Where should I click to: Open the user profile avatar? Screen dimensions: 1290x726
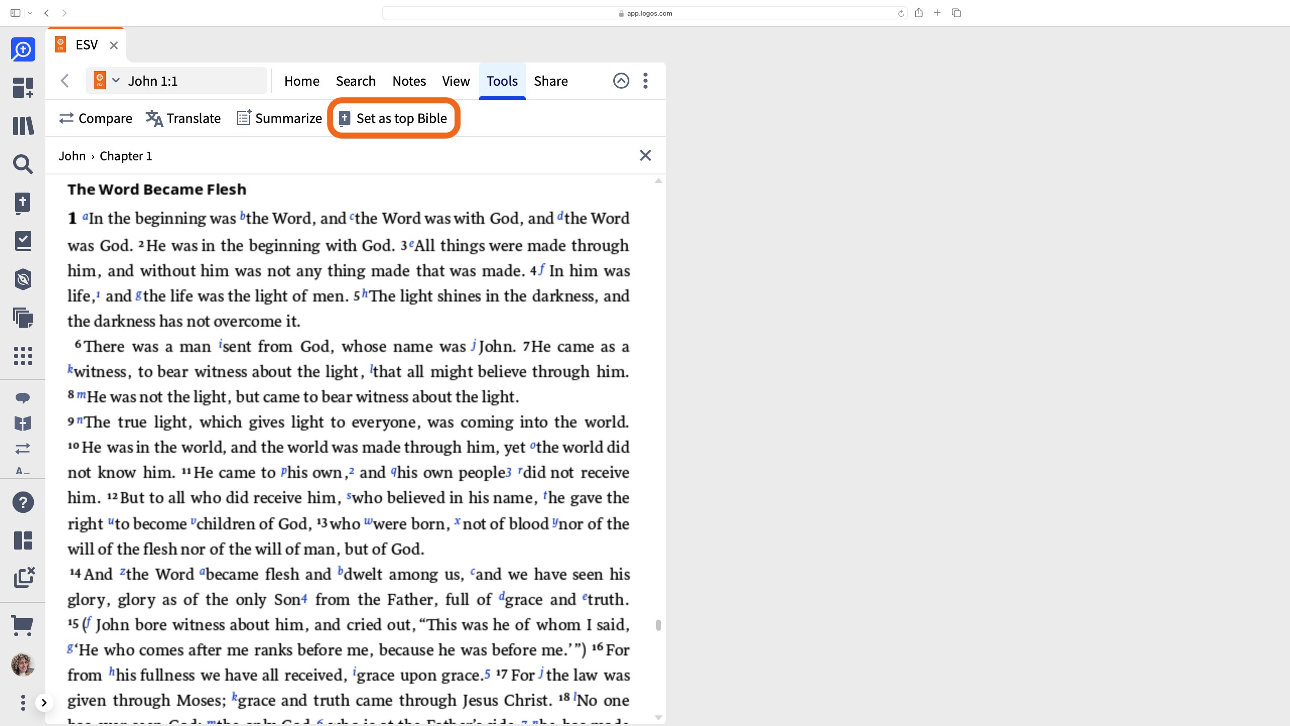(23, 664)
